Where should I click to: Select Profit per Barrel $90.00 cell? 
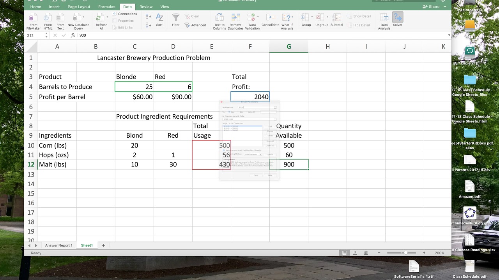tap(173, 97)
